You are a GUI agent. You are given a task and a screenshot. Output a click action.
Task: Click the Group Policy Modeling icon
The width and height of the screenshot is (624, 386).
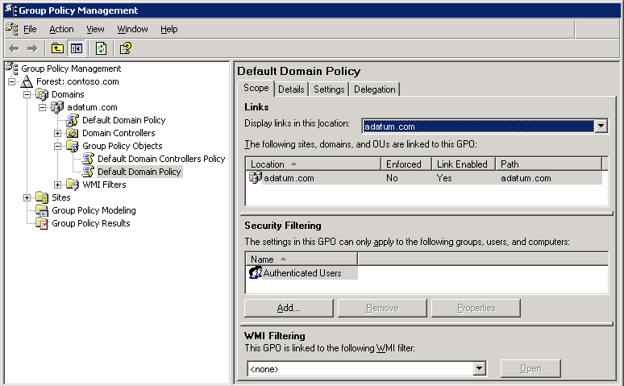(x=42, y=210)
